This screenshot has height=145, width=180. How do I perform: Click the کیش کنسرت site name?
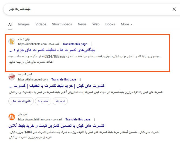coord(25,75)
